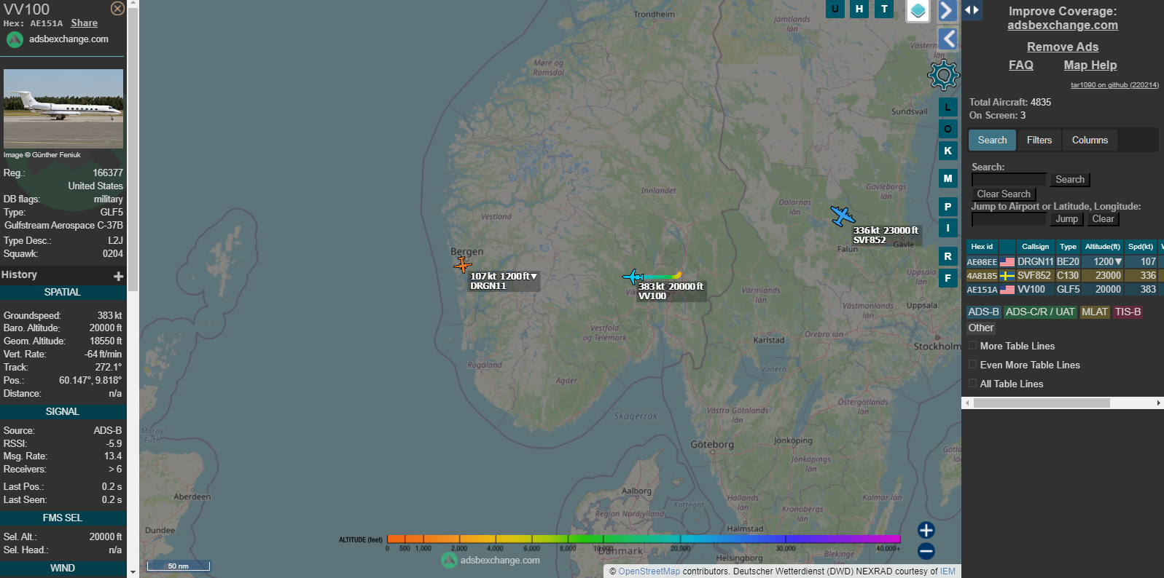The height and width of the screenshot is (578, 1164).
Task: Click the K map button
Action: [x=948, y=151]
